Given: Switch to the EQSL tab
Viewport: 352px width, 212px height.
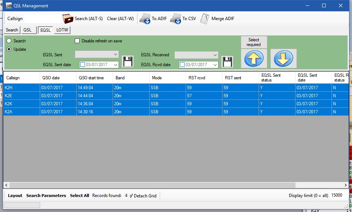Looking at the screenshot, I should tap(45, 30).
